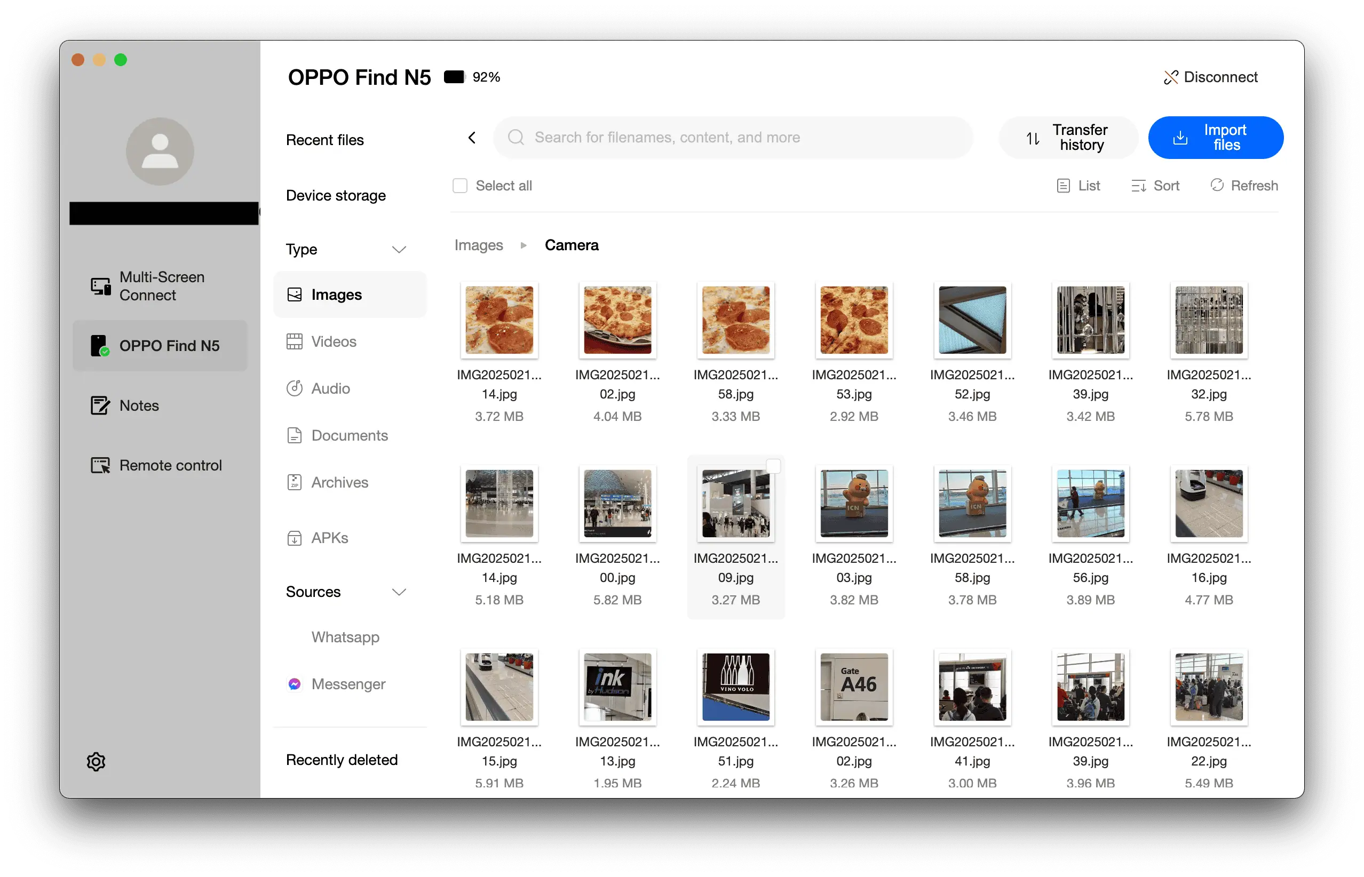Open the Videos category

point(333,342)
